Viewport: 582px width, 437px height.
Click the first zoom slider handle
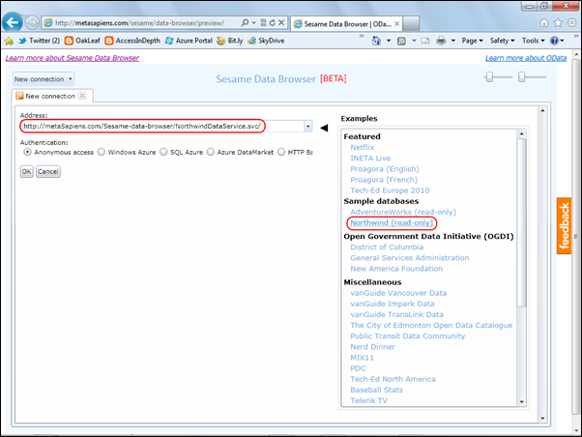tap(489, 77)
